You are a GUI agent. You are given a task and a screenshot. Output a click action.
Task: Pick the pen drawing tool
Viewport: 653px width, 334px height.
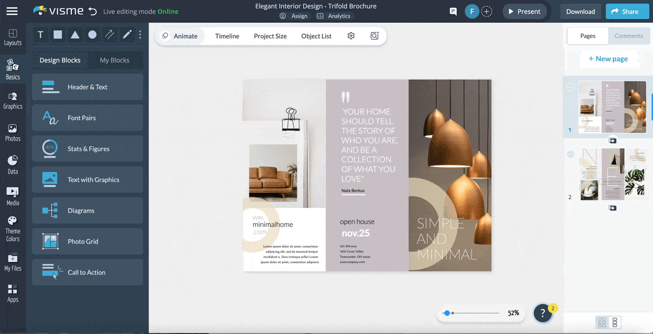(127, 35)
